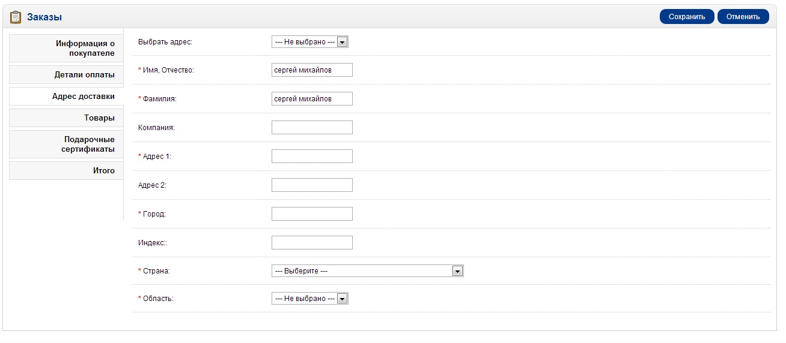Focus the Город city field
Viewport: 786px width, 343px height.
[x=312, y=214]
